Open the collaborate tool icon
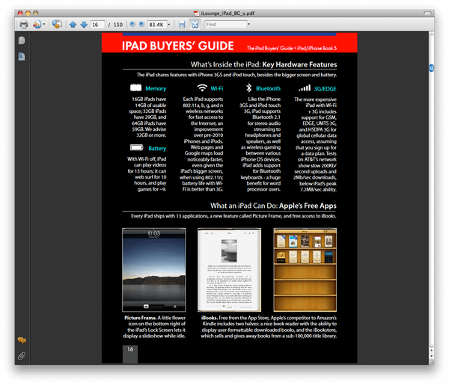This screenshot has height=385, width=449. 37,25
